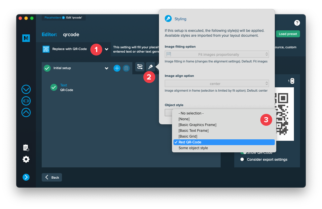Expand the Replace with QR-Code dropdown
The image size is (322, 209).
tap(107, 49)
